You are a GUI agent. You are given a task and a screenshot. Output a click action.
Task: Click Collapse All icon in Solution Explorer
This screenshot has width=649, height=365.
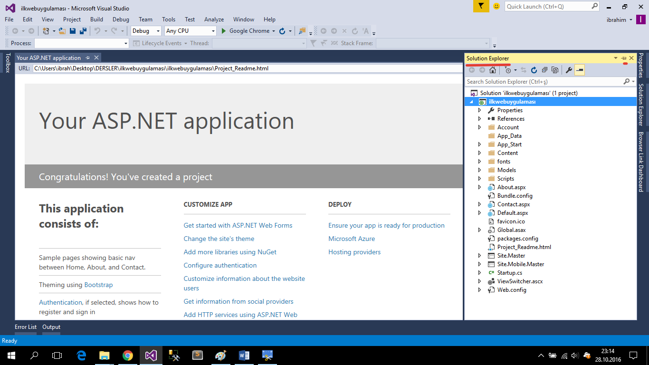(x=544, y=70)
